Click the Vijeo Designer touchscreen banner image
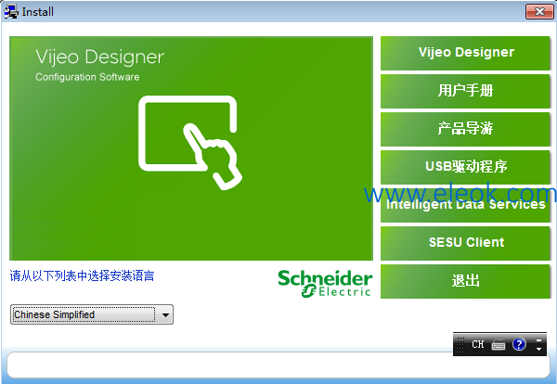Viewport: 557px width, 384px height. tap(191, 148)
